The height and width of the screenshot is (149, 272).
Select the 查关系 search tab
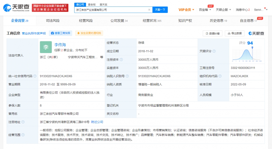(103, 5)
